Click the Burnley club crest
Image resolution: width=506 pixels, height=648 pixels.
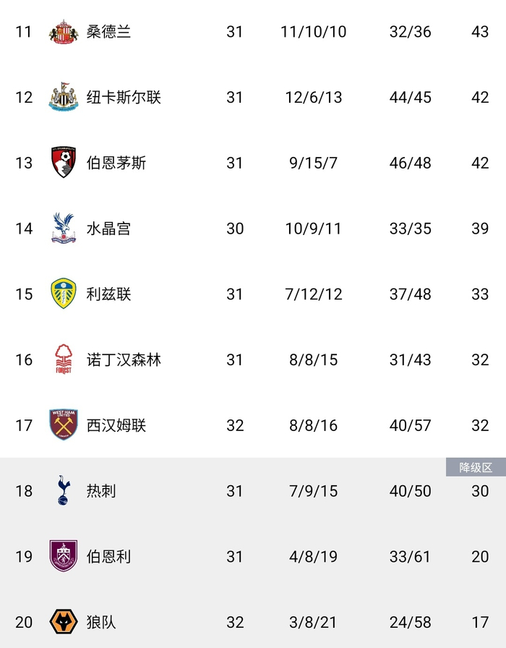64,556
